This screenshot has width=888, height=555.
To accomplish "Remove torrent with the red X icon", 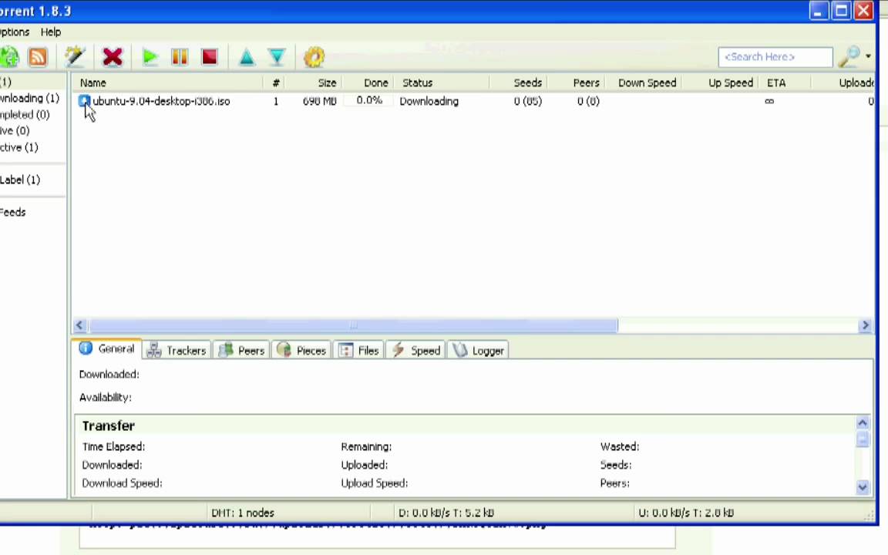I will coord(113,57).
